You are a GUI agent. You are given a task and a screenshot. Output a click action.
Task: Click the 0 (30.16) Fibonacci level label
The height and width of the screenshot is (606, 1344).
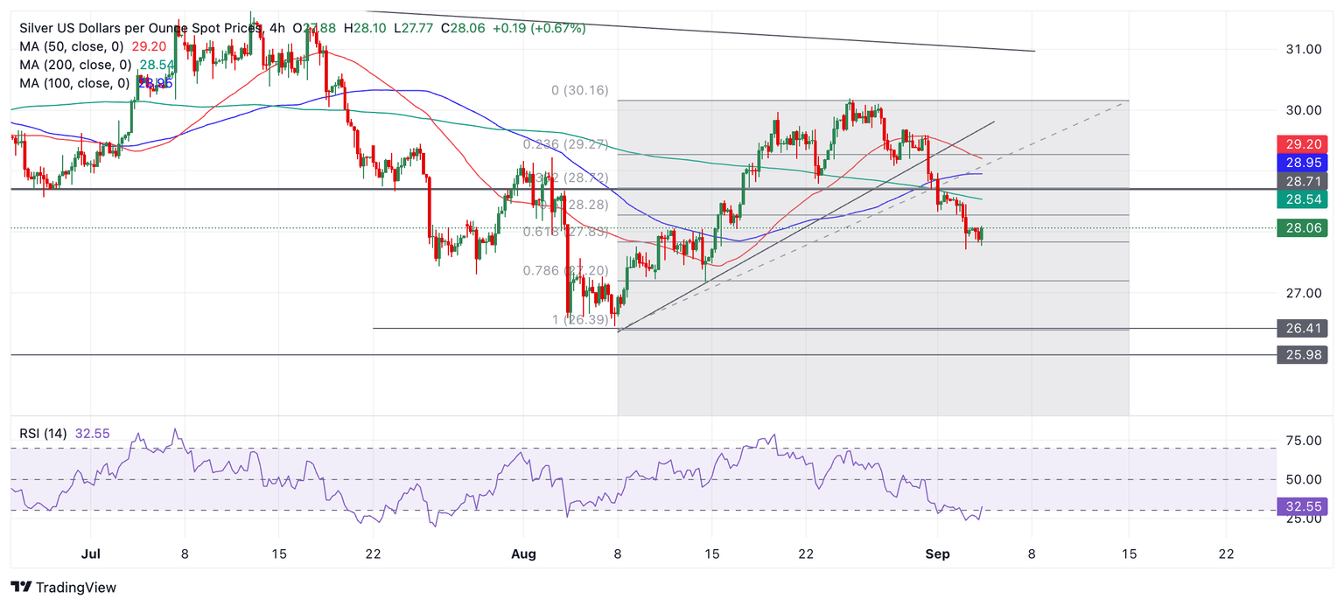pos(579,90)
